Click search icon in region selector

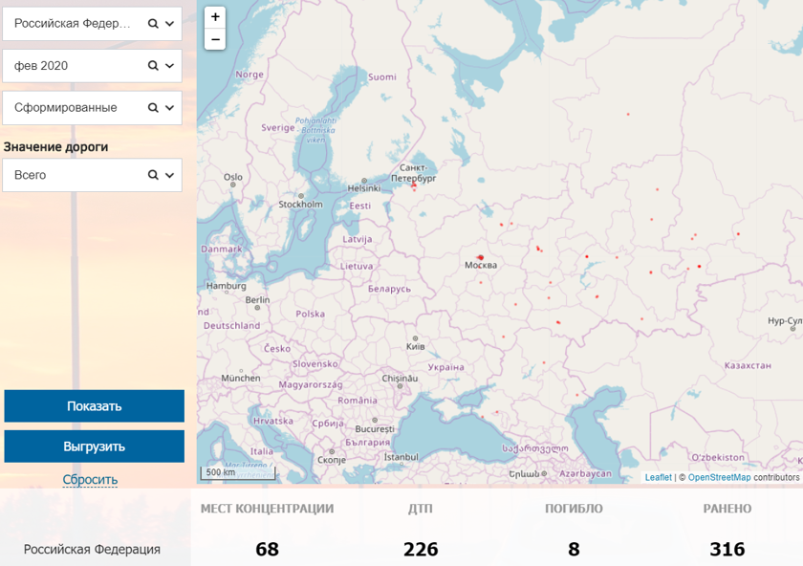[x=153, y=25]
